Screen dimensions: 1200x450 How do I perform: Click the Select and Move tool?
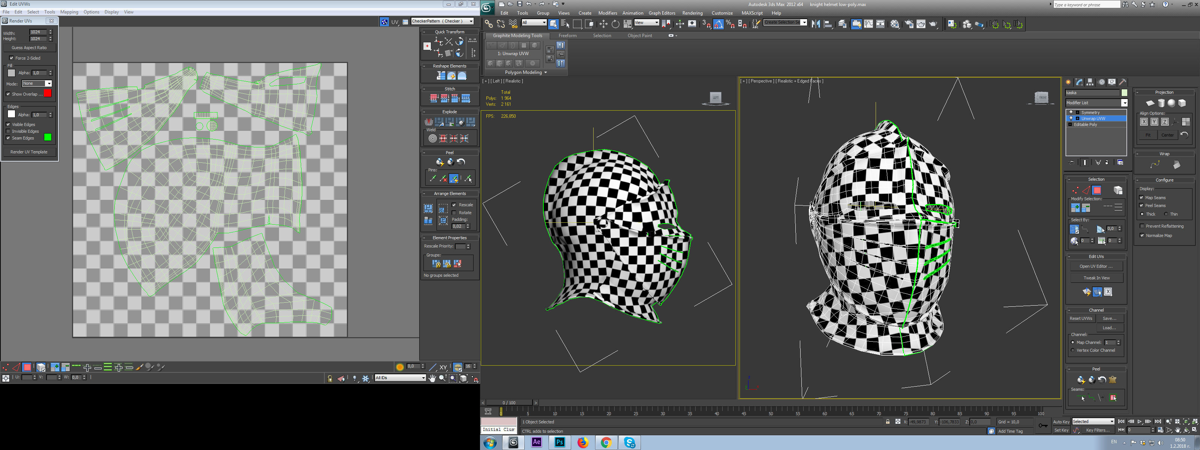coord(603,24)
